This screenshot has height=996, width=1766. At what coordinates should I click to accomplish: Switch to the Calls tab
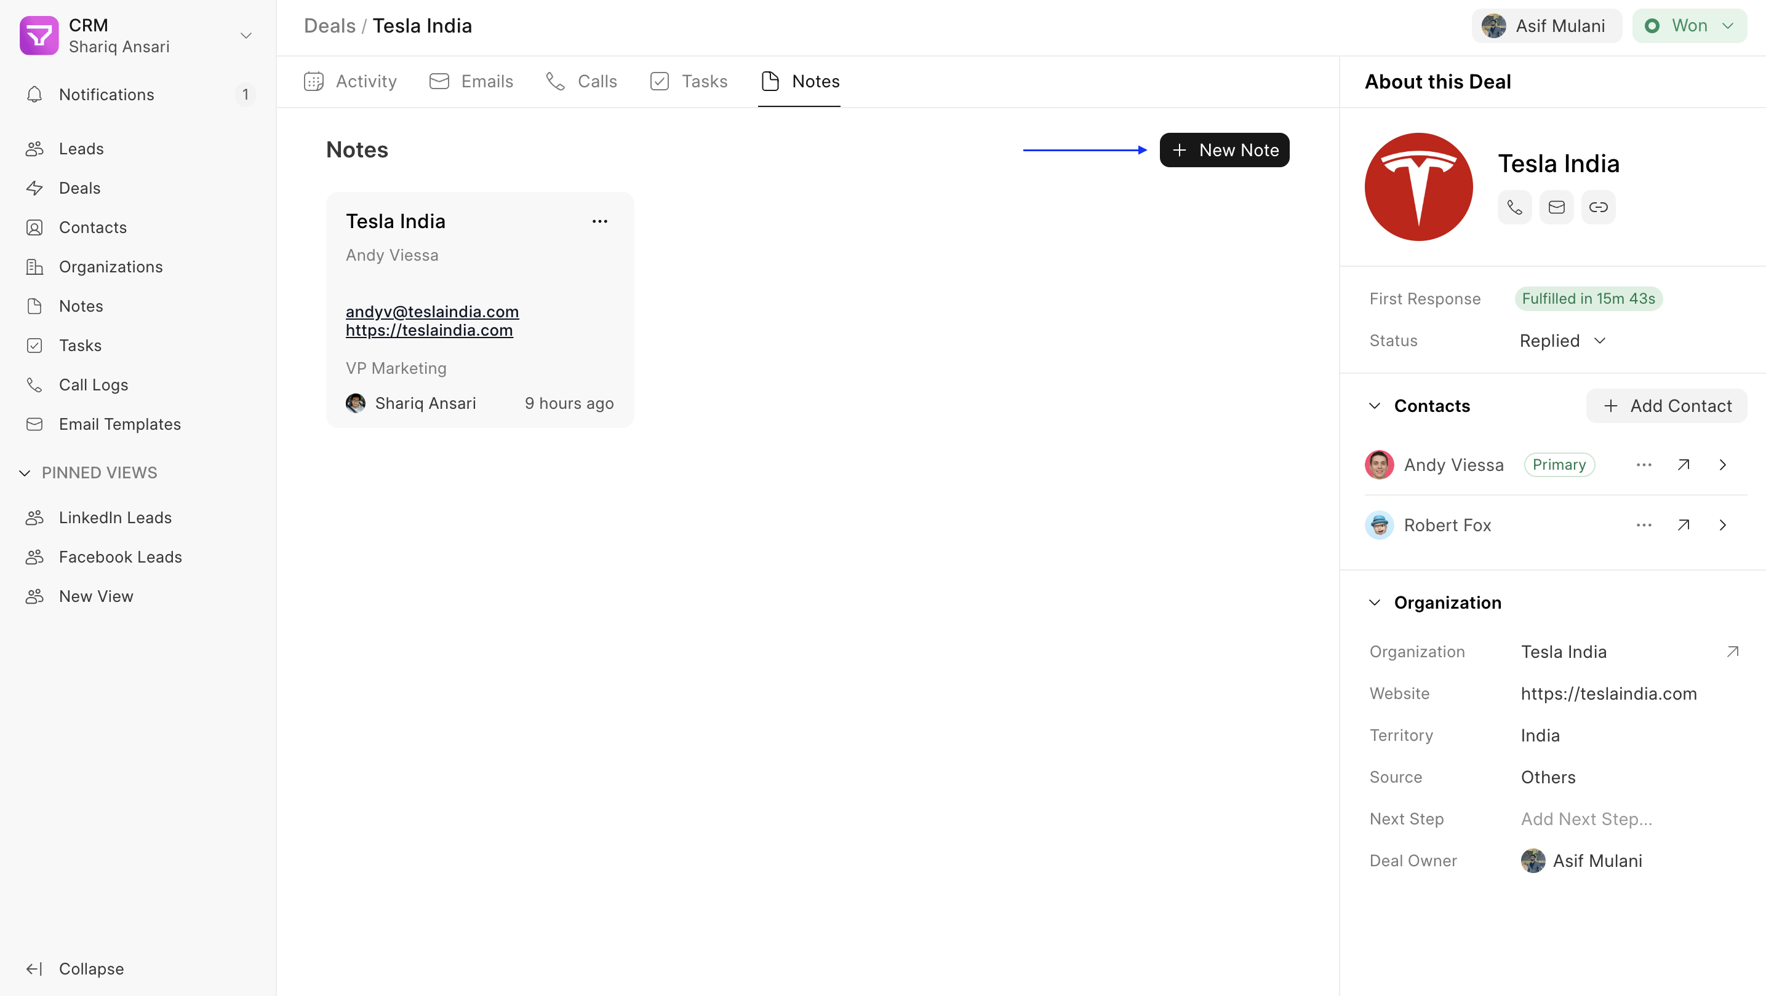[x=581, y=82]
